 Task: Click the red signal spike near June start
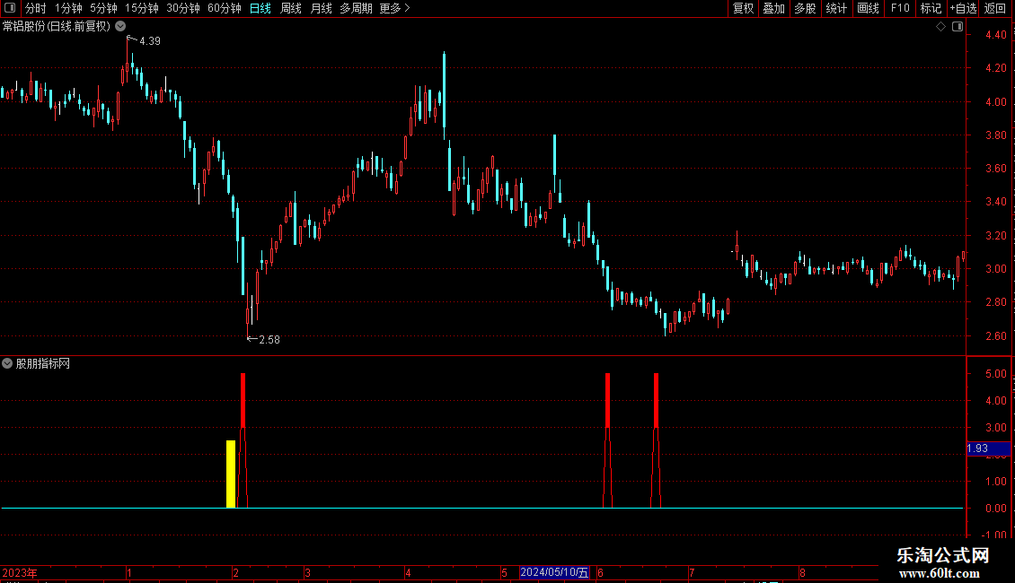pyautogui.click(x=607, y=440)
